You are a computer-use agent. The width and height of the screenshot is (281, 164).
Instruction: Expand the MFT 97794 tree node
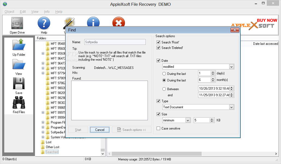click(43, 73)
